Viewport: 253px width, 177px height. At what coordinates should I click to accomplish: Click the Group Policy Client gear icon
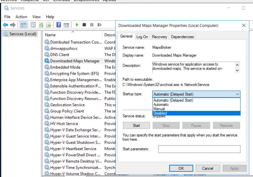pyautogui.click(x=47, y=111)
